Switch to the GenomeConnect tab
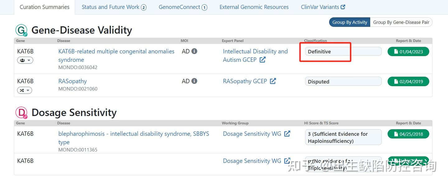 [x=183, y=7]
